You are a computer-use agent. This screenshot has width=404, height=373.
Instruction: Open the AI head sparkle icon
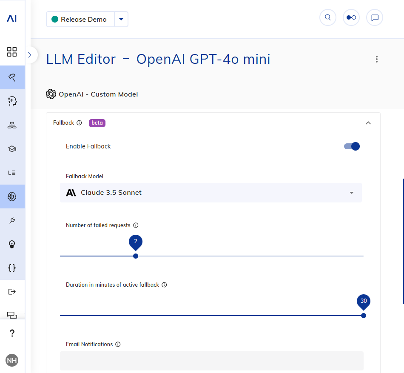click(x=12, y=101)
